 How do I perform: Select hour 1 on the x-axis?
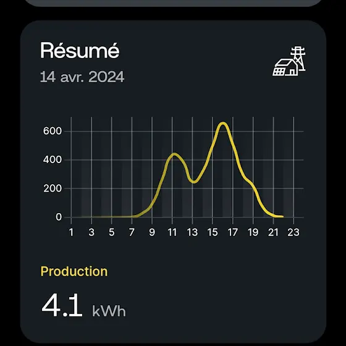(71, 232)
